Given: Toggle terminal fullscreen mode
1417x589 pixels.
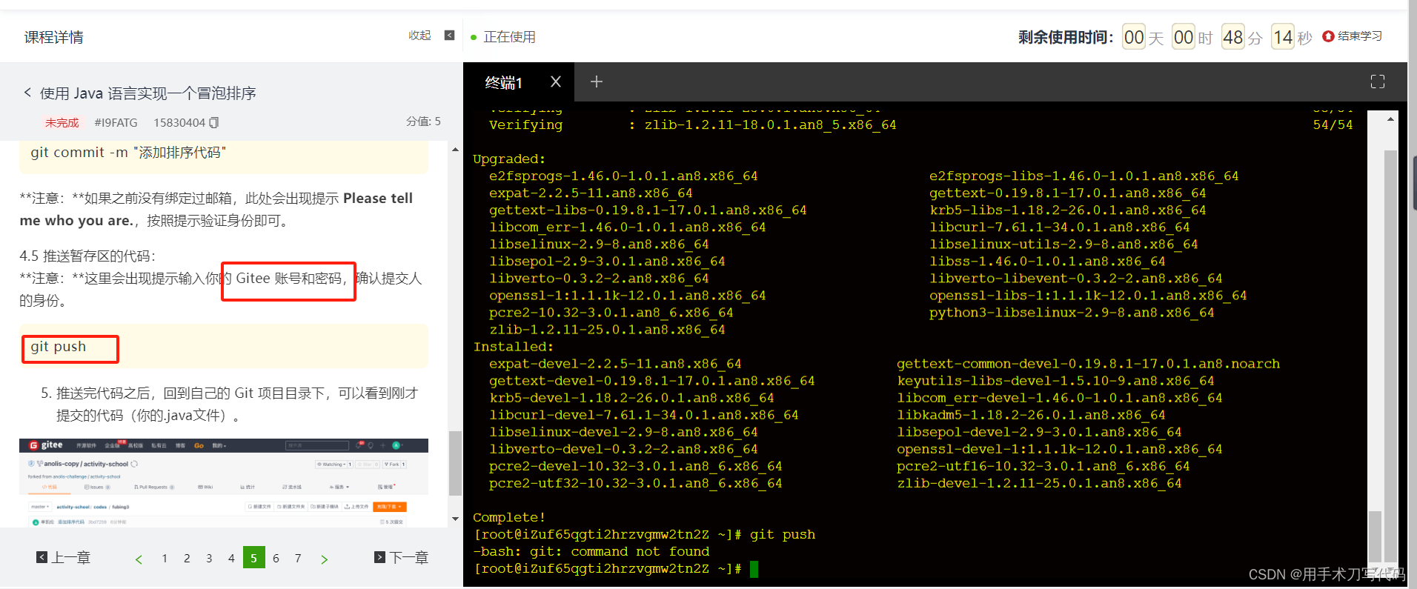Looking at the screenshot, I should click(x=1378, y=81).
